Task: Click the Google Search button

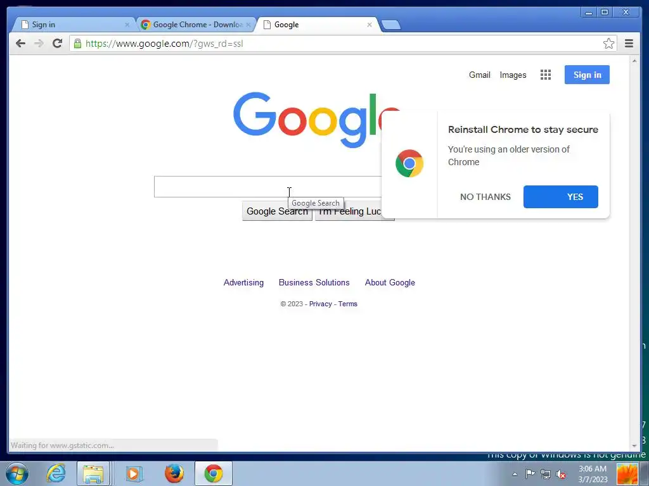Action: [277, 211]
